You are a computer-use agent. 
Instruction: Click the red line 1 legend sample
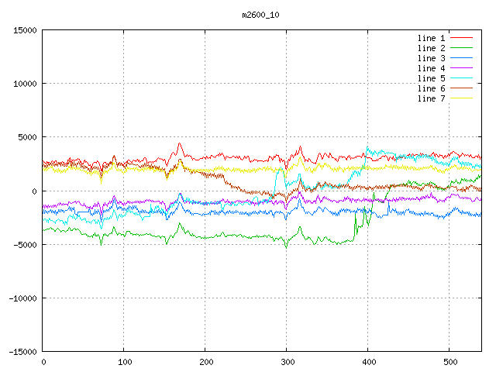[x=462, y=38]
